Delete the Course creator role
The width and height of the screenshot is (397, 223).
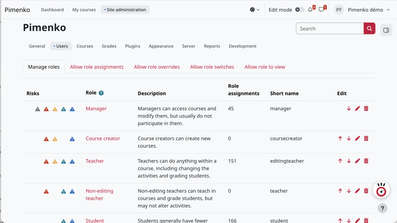point(366,138)
